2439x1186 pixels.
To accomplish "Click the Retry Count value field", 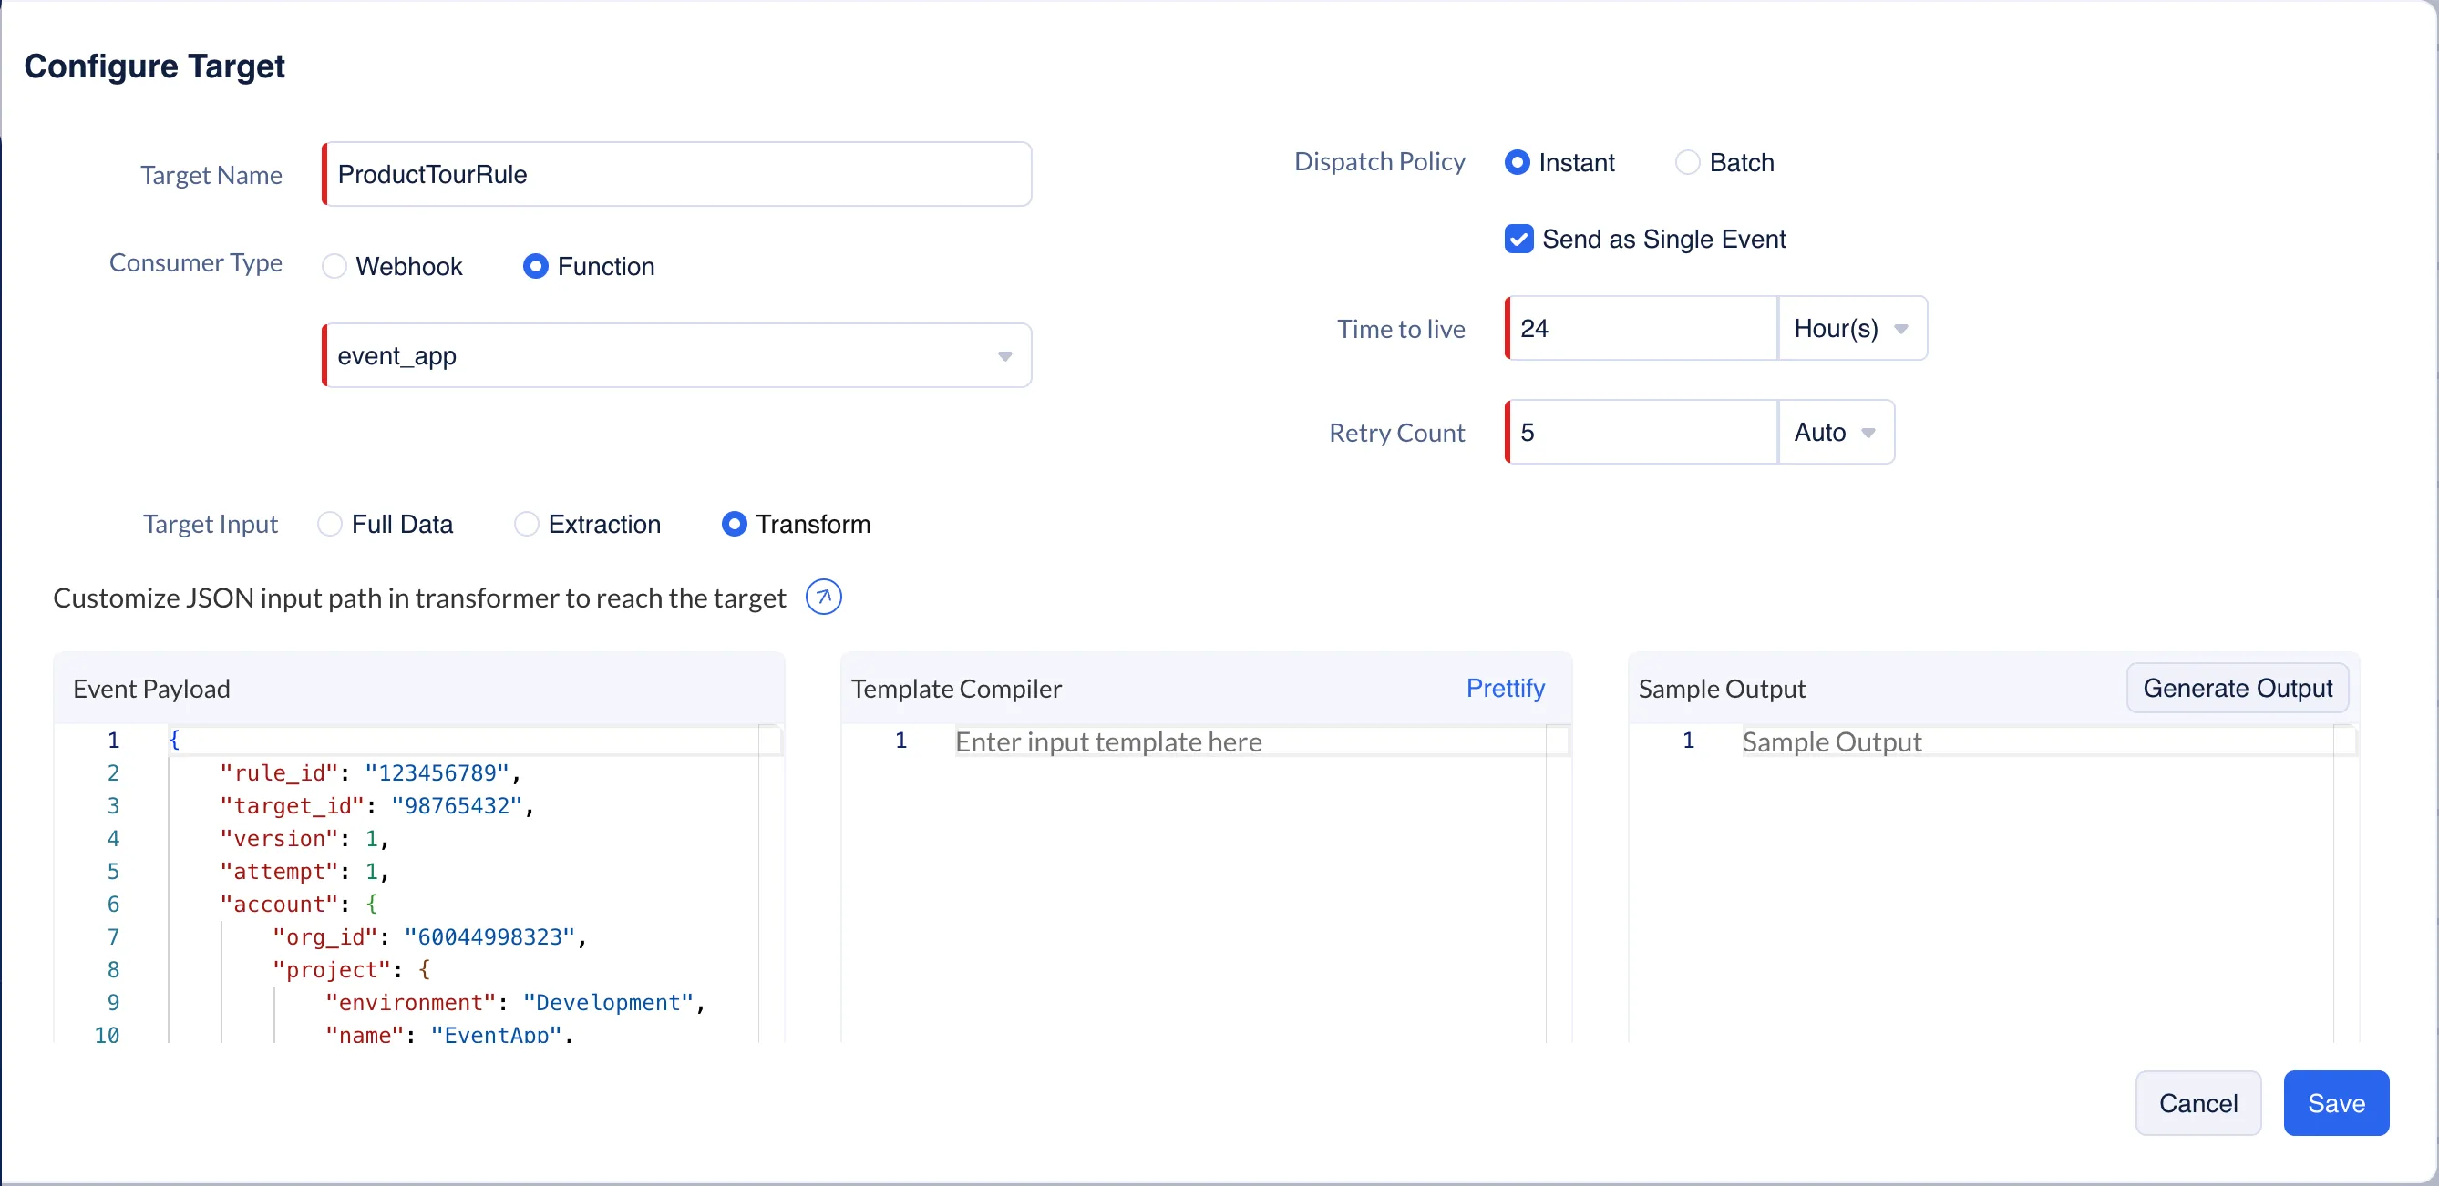I will coord(1641,433).
